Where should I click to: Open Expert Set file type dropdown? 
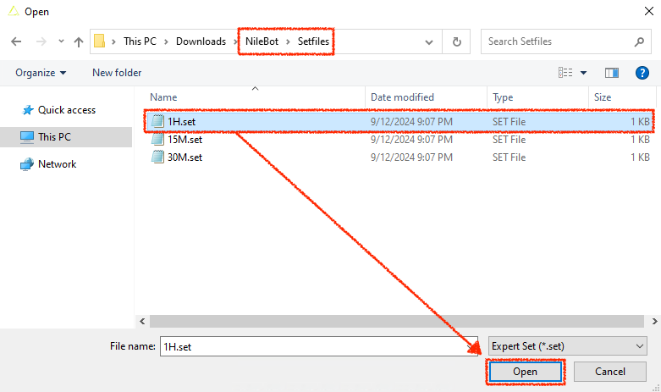click(x=567, y=346)
